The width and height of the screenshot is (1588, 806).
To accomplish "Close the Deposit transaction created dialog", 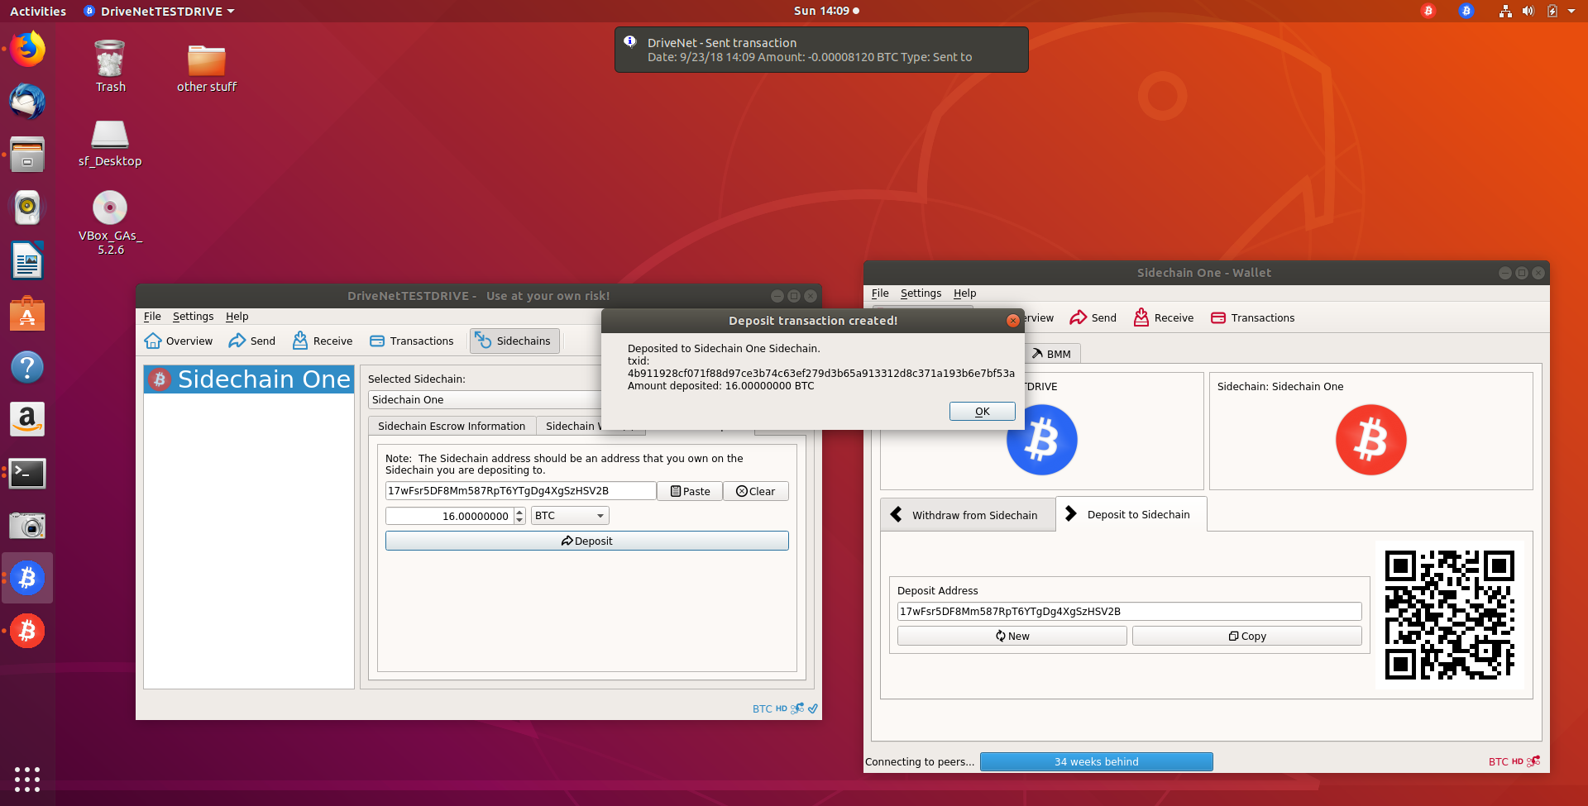I will [1012, 321].
